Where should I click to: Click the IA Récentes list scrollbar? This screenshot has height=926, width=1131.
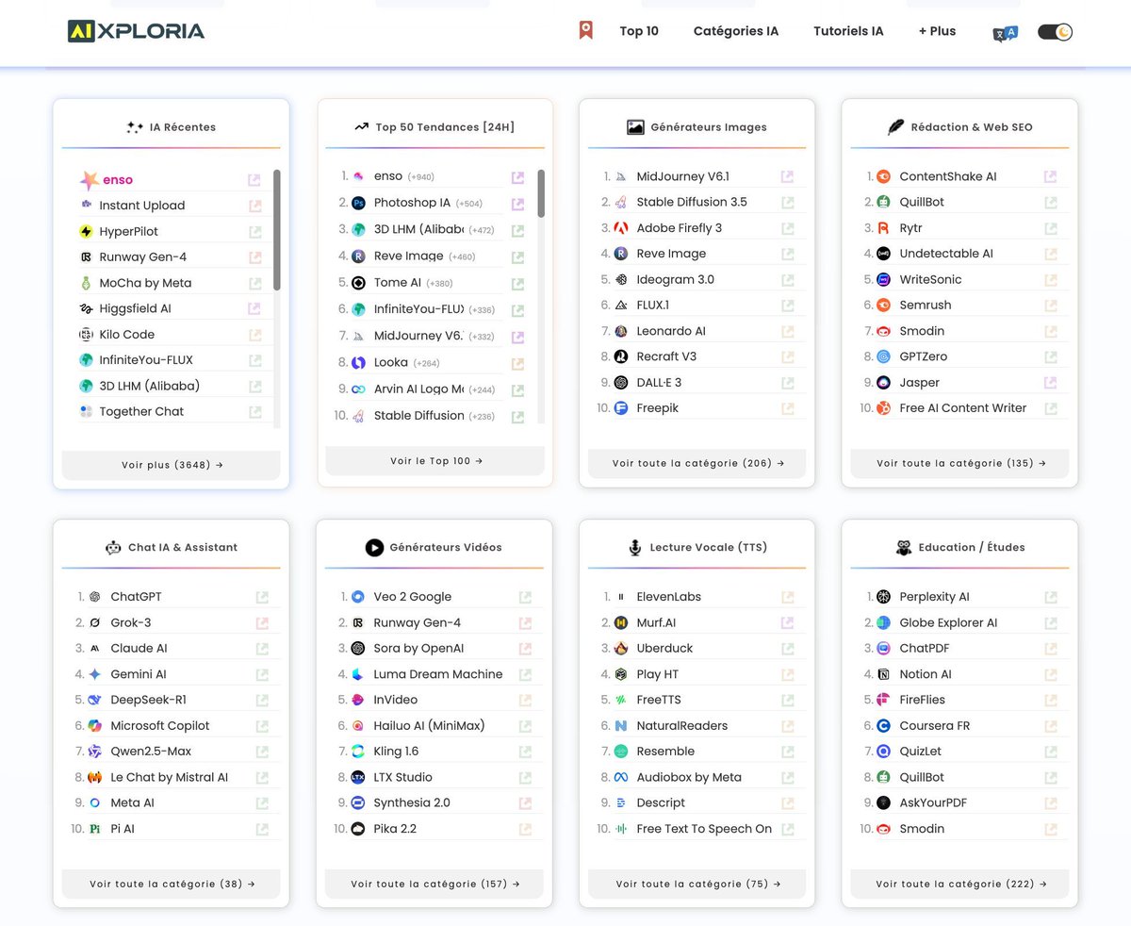[x=277, y=230]
